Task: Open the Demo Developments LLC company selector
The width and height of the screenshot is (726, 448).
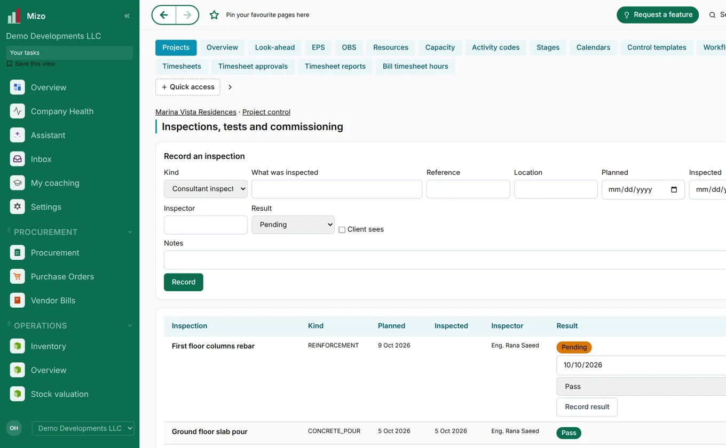Action: tap(83, 428)
